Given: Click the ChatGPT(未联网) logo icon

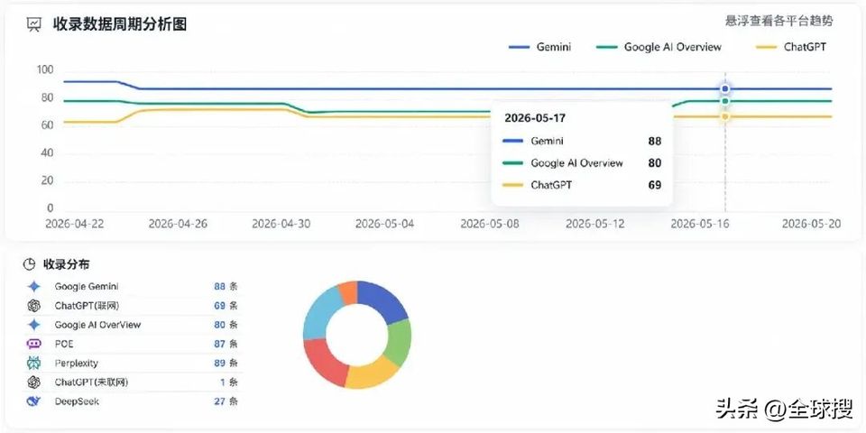Looking at the screenshot, I should (34, 382).
